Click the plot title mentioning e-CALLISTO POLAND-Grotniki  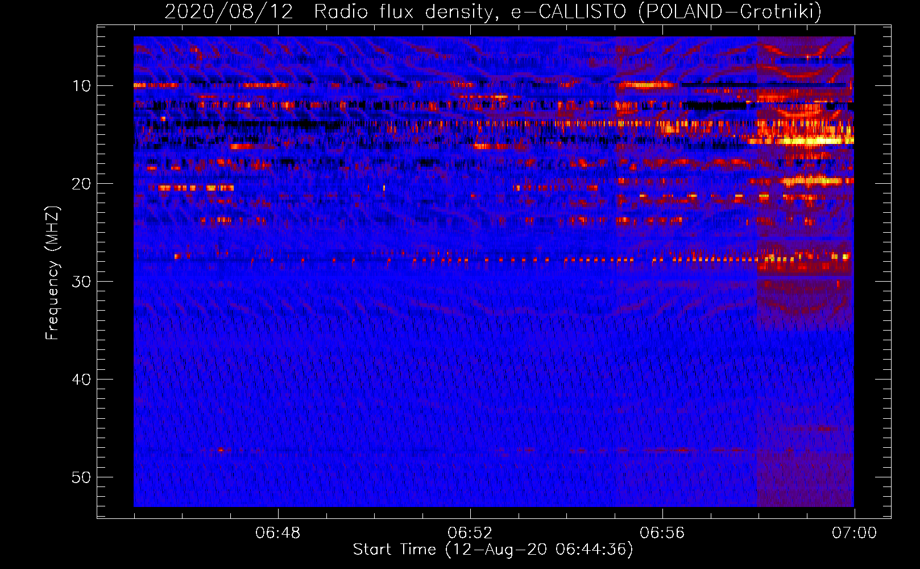point(493,11)
